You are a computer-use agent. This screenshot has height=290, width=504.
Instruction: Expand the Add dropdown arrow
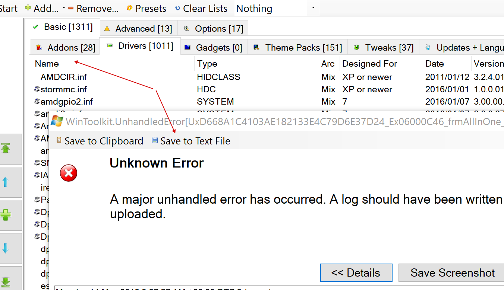click(64, 8)
